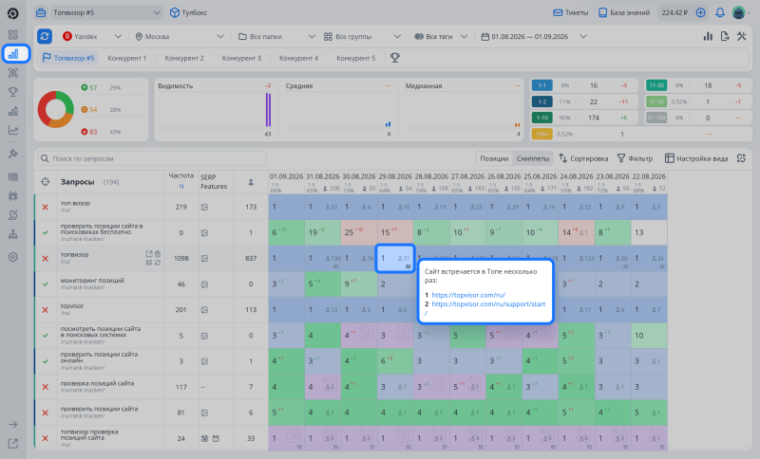Viewport: 760px width, 459px height.
Task: Open the user avatar menu
Action: point(739,12)
